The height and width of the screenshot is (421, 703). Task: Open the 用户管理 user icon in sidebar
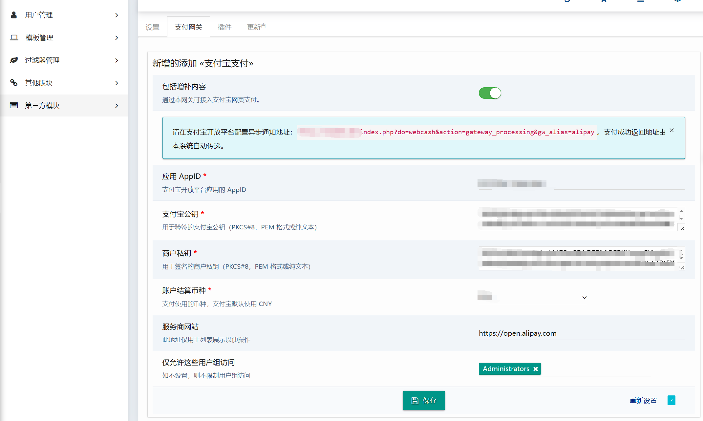point(14,15)
